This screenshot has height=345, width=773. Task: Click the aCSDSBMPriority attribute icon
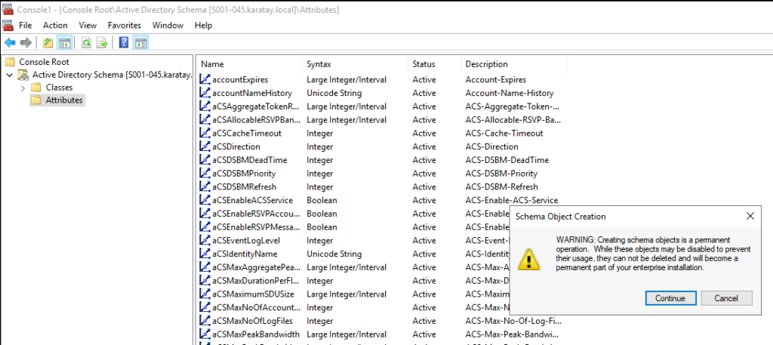205,174
